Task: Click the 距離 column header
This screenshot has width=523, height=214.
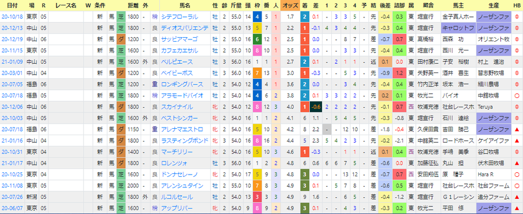Action: pos(133,5)
